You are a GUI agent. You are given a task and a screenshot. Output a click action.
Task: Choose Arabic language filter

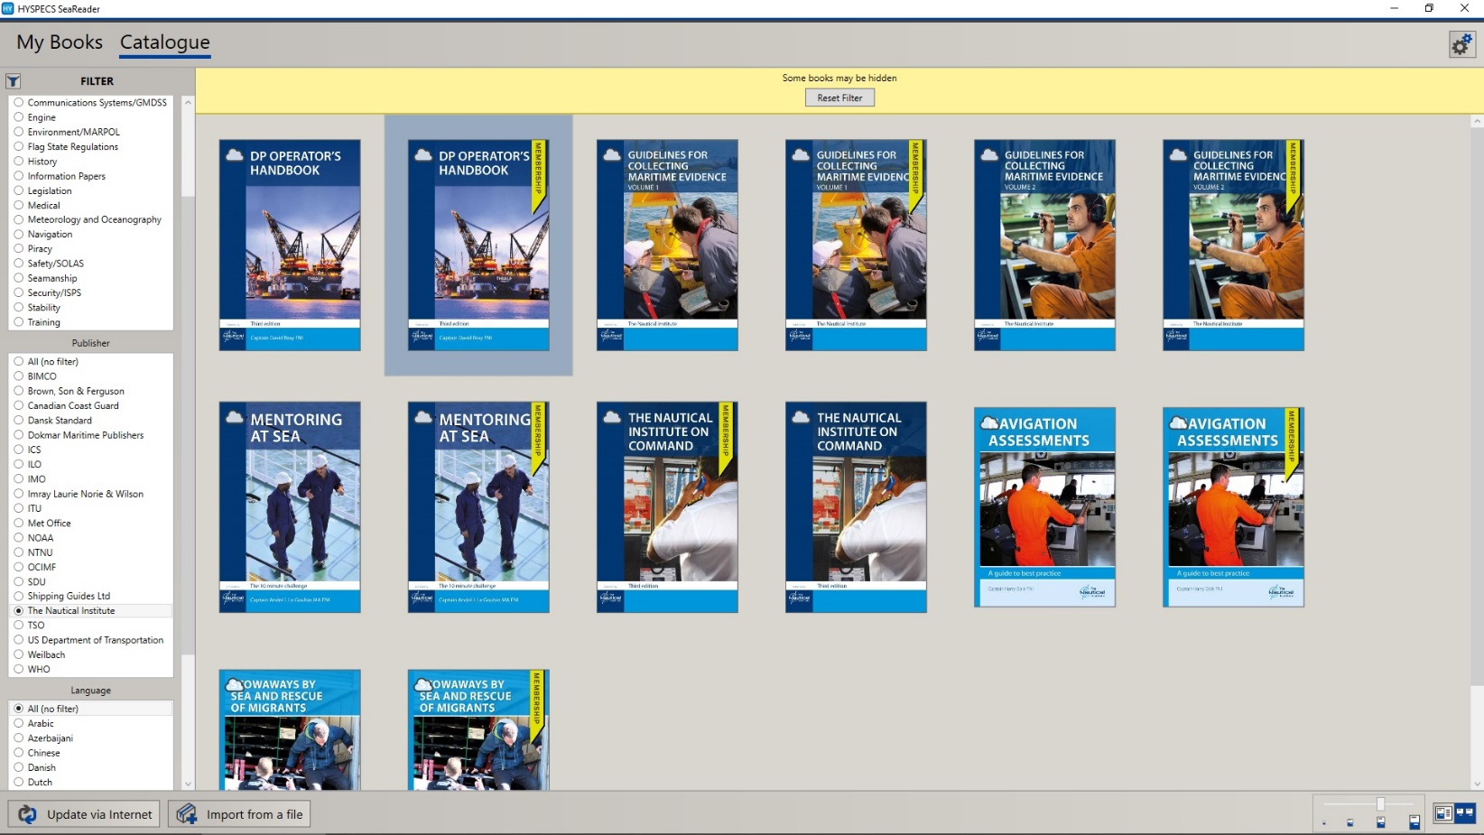18,723
